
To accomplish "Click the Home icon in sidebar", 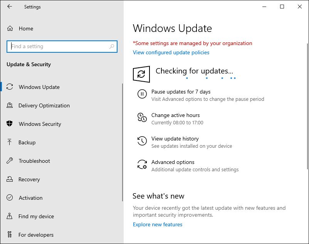I will [x=10, y=28].
